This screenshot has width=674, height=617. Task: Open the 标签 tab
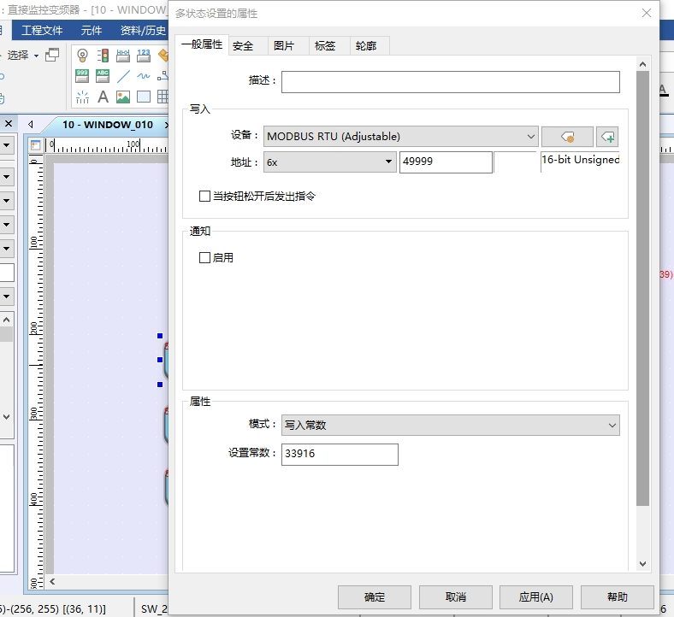325,46
